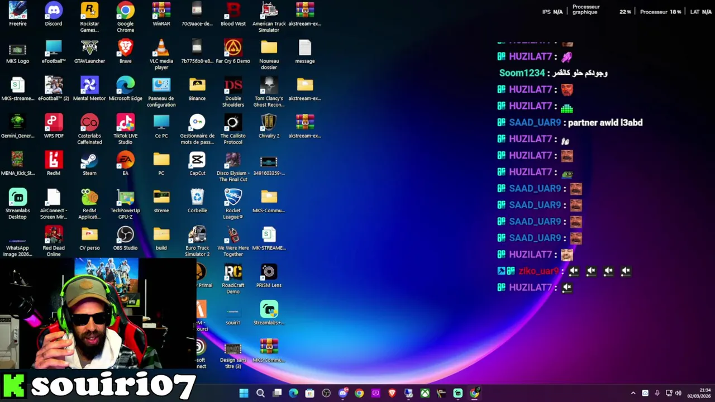This screenshot has height=402, width=715.
Task: Open RedM desktop shortcut
Action: 54,164
